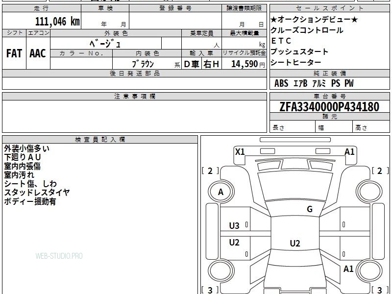Viewport: 392px width, 294px height.
Task: Click the 内装色 header cell
Action: (147, 53)
